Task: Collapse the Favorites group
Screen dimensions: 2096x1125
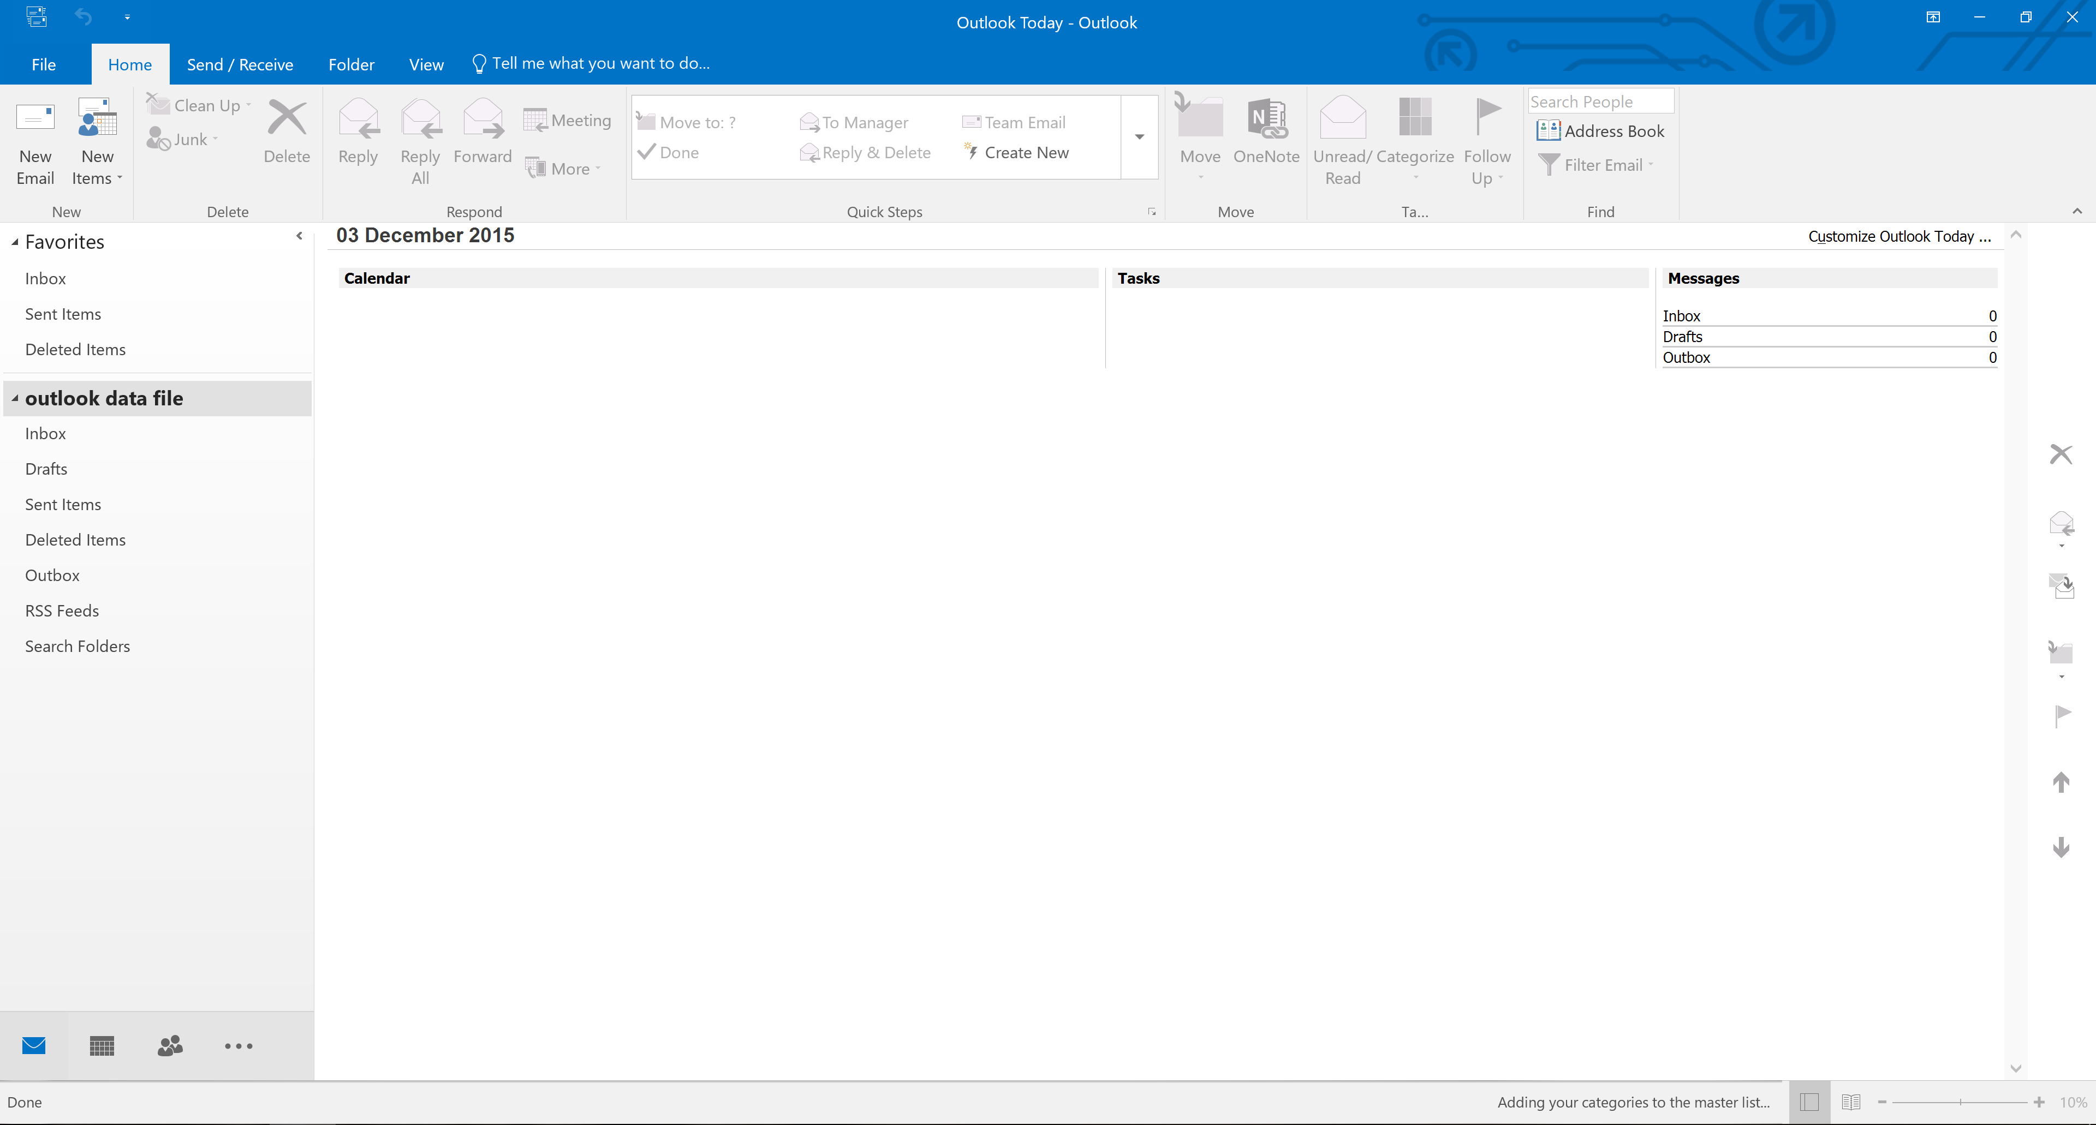Action: [x=15, y=242]
